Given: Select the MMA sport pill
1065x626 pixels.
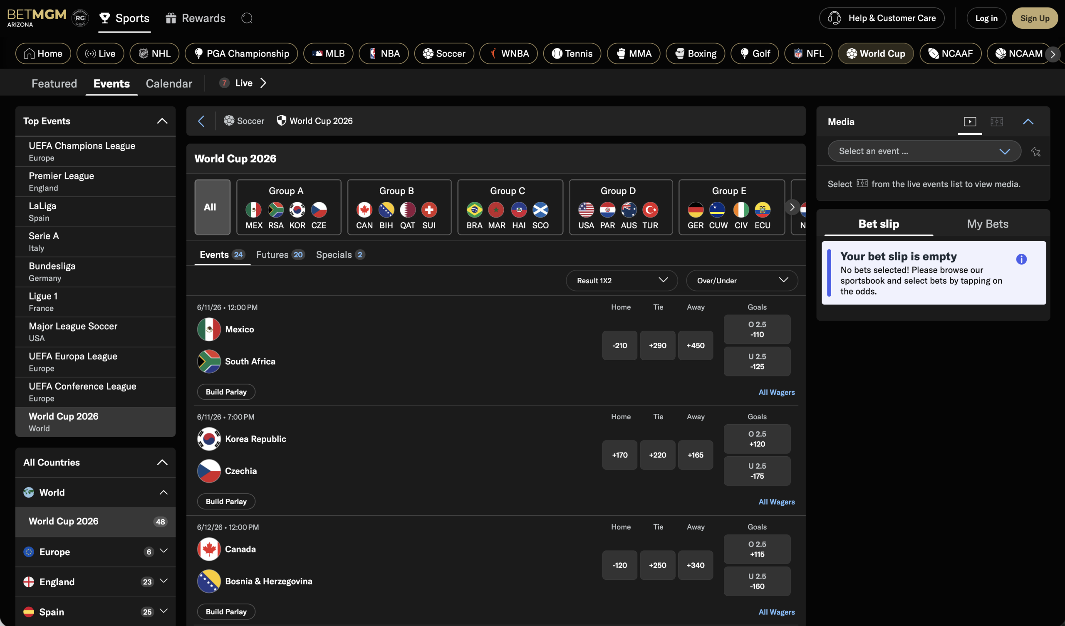Looking at the screenshot, I should click(x=634, y=53).
